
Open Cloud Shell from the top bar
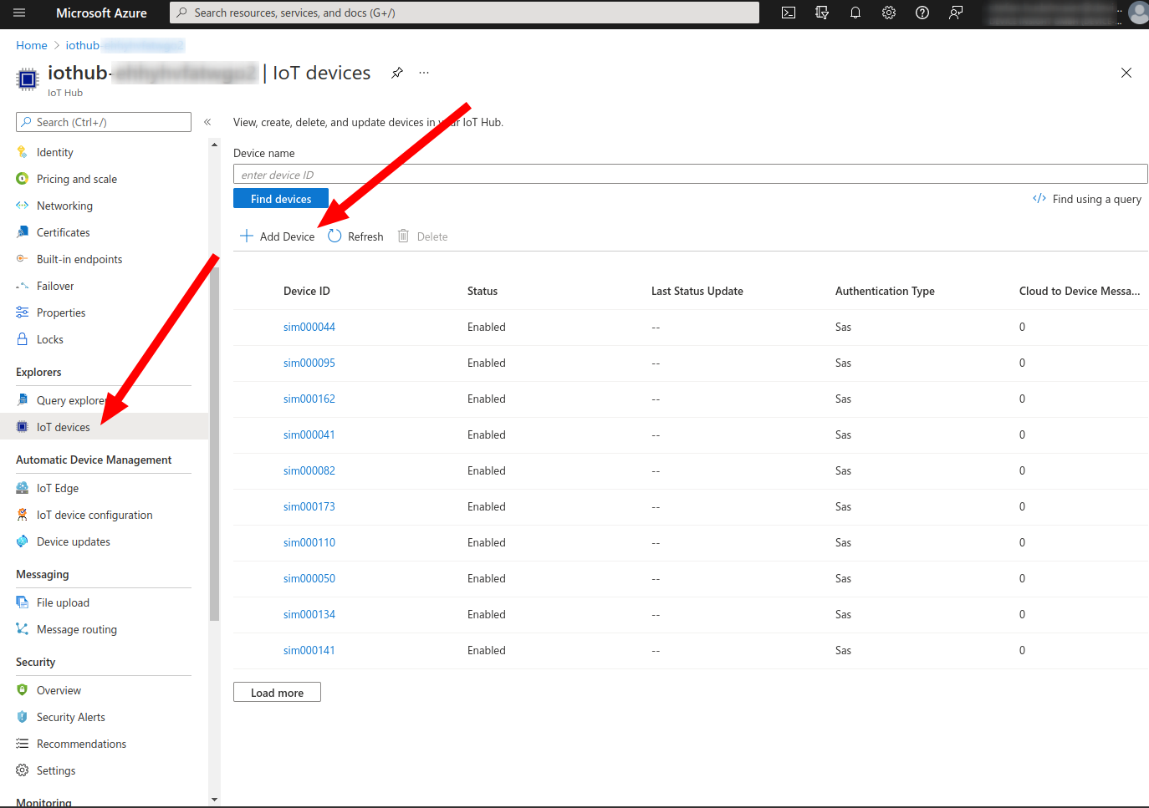tap(789, 13)
